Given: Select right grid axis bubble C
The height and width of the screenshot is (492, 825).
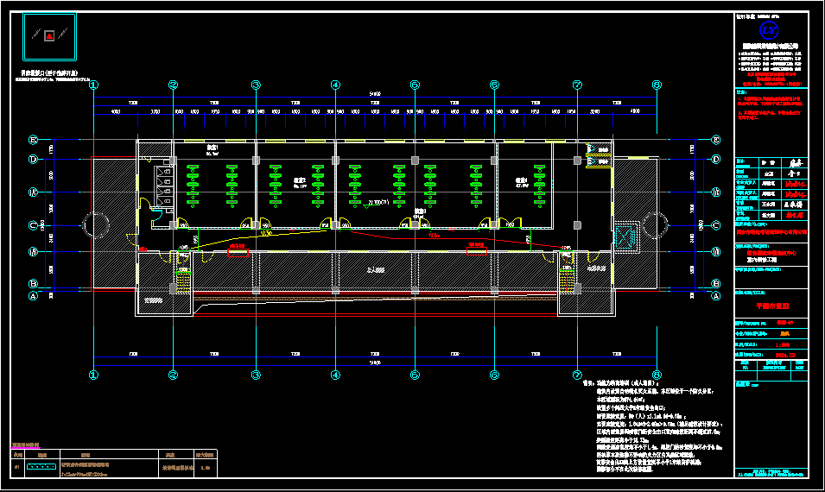Looking at the screenshot, I should tap(715, 226).
